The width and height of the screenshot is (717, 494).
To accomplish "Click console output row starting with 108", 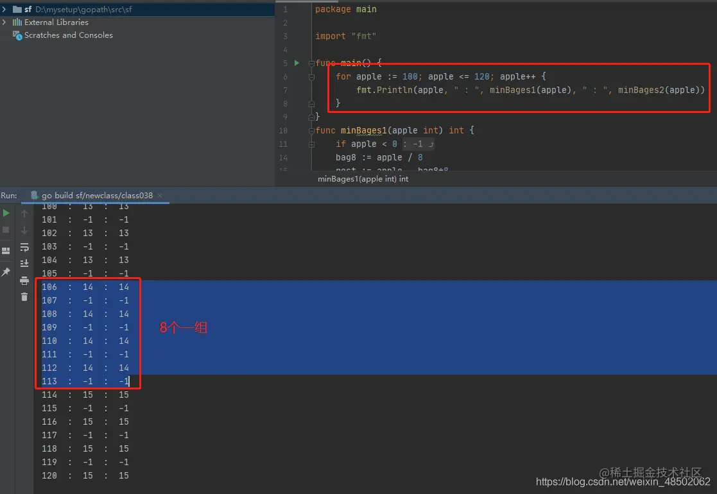I will pyautogui.click(x=85, y=314).
